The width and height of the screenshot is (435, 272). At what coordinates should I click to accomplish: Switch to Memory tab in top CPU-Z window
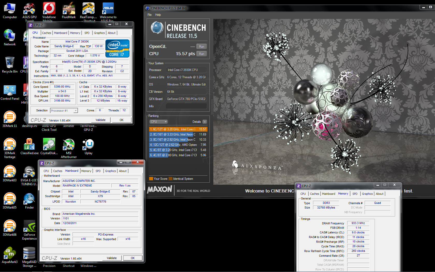click(x=75, y=33)
